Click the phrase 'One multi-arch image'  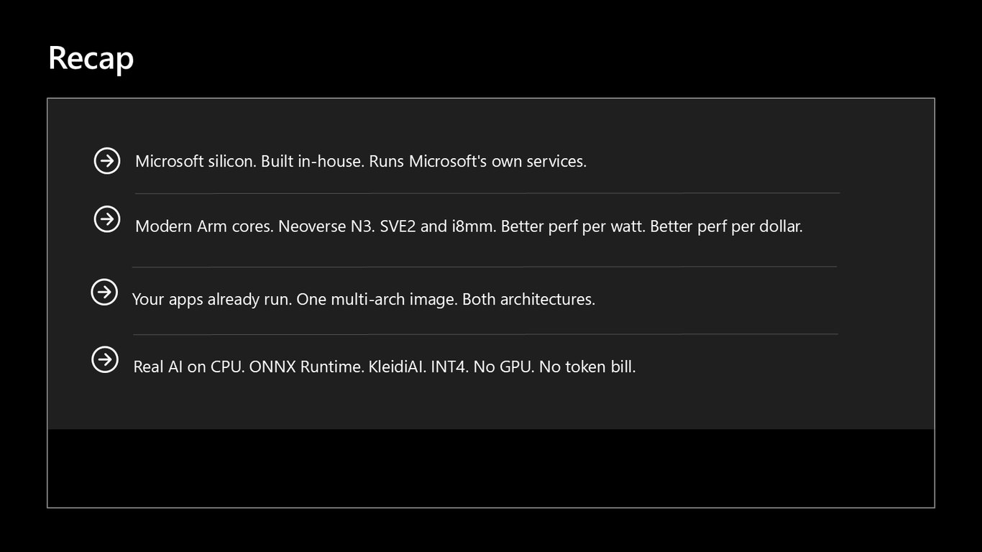point(377,299)
